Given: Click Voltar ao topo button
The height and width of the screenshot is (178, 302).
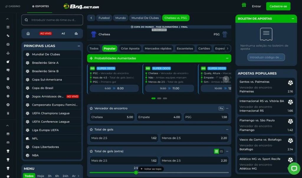Looking at the screenshot, I should [151, 169].
